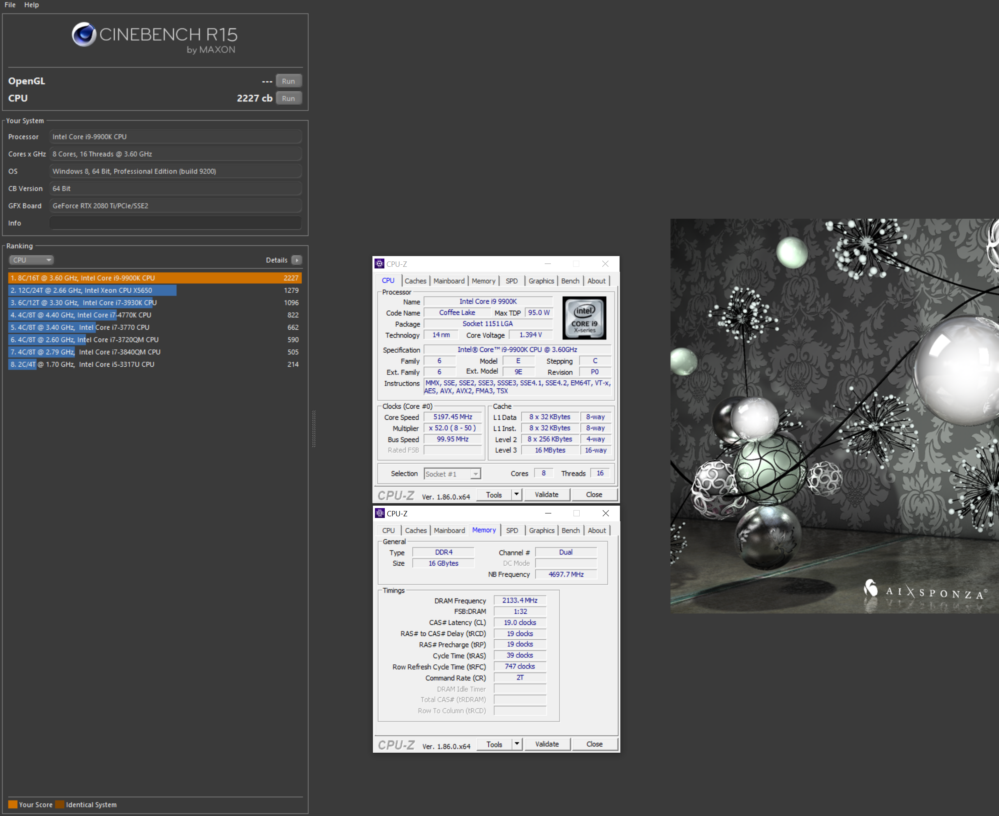Click CPU-Z app icon in upper window
Viewport: 999px width, 816px height.
[379, 264]
